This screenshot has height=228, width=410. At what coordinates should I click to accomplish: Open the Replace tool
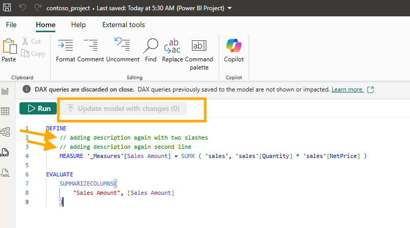click(172, 51)
